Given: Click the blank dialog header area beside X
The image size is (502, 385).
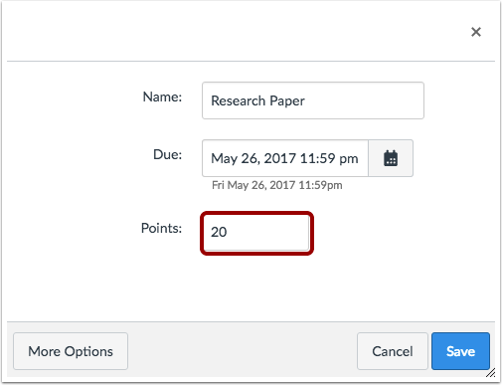Looking at the screenshot, I should tap(232, 32).
